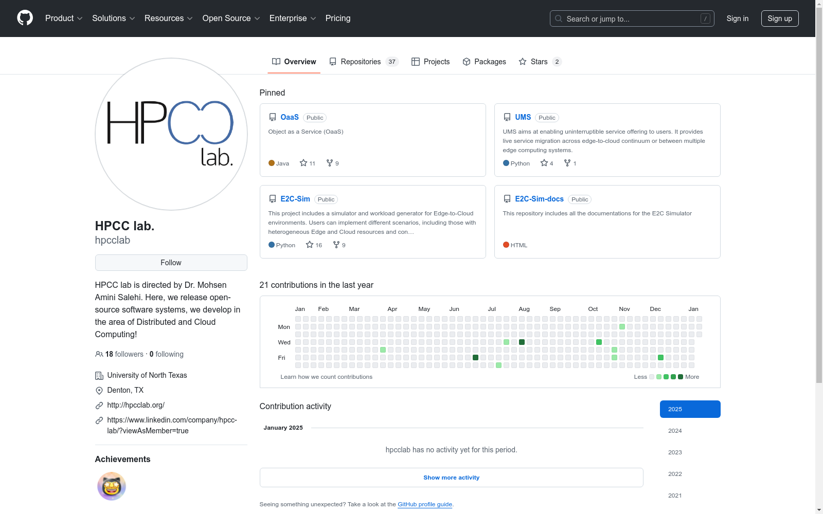Open the UMS repository link
The image size is (823, 514).
[x=523, y=117]
